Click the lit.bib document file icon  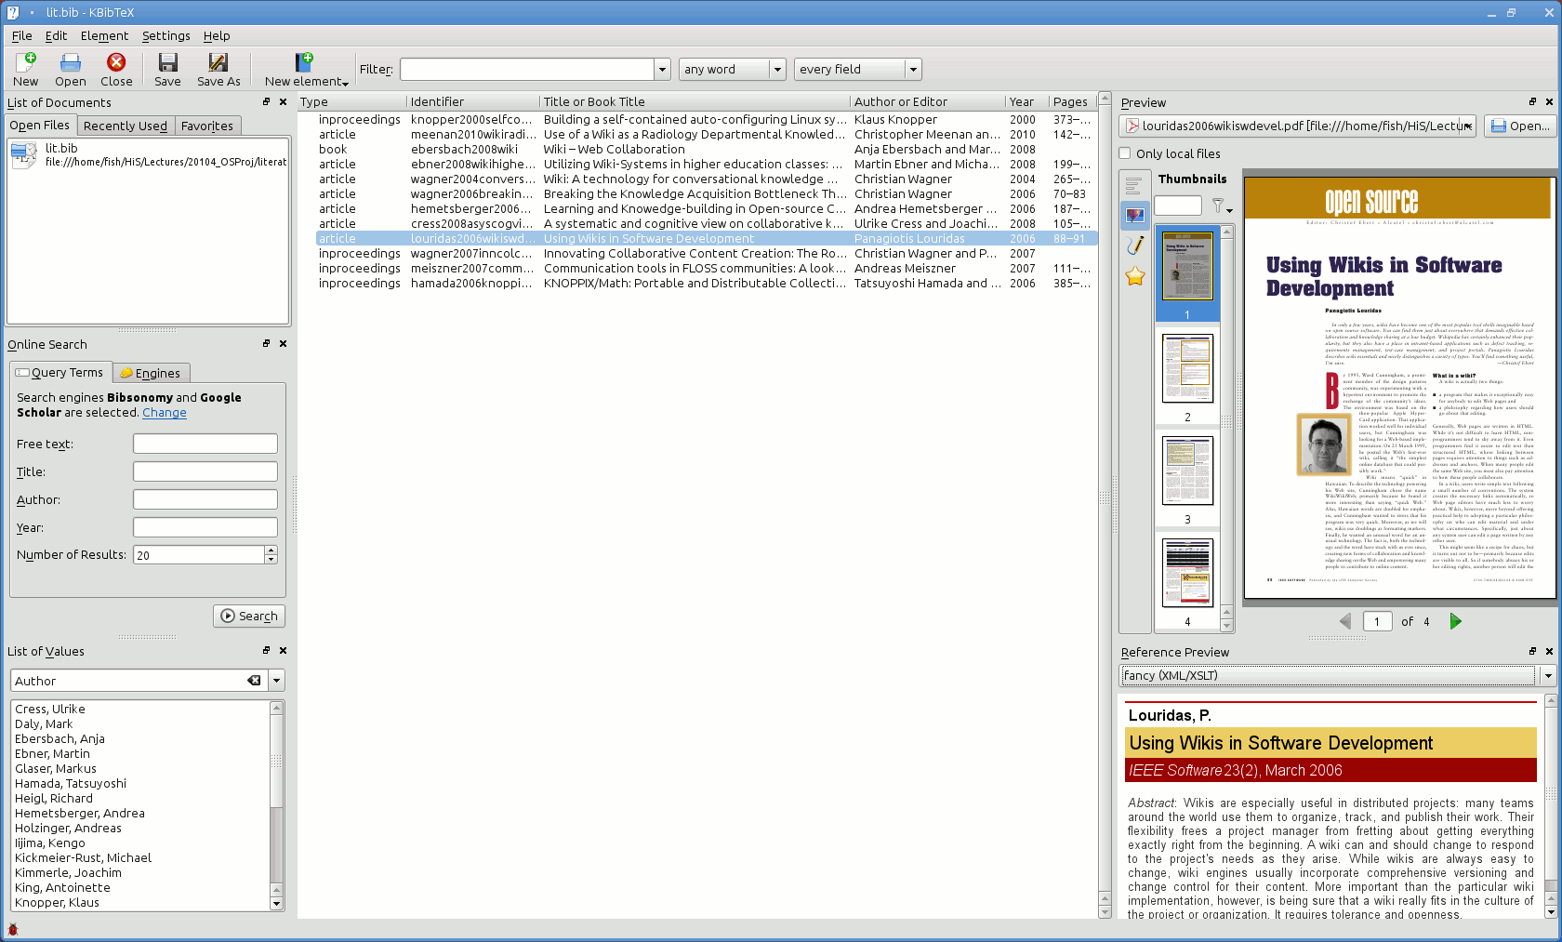24,155
